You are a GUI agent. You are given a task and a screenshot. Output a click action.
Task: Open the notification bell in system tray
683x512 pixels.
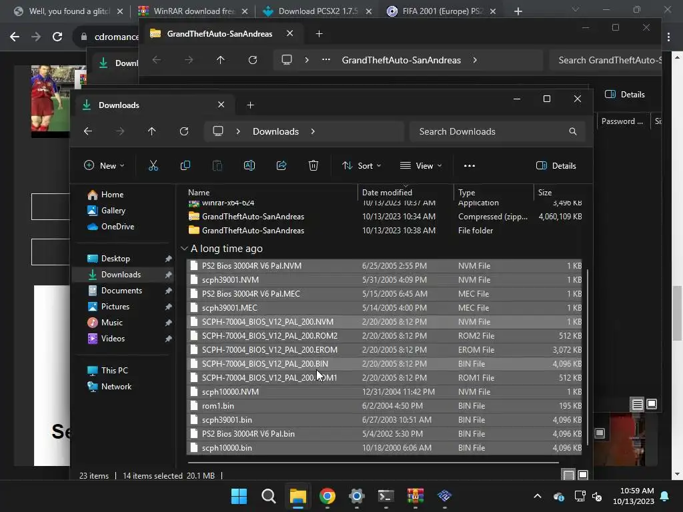pos(665,496)
